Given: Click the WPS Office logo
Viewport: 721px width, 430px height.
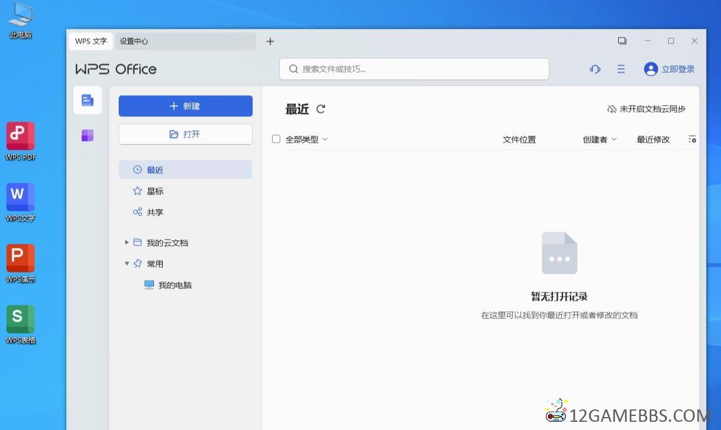Looking at the screenshot, I should (116, 69).
